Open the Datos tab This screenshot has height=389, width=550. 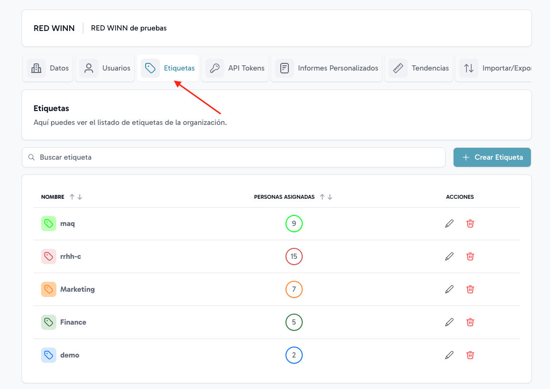click(48, 68)
